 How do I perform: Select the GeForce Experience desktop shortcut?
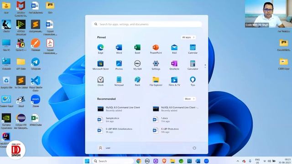point(6,121)
